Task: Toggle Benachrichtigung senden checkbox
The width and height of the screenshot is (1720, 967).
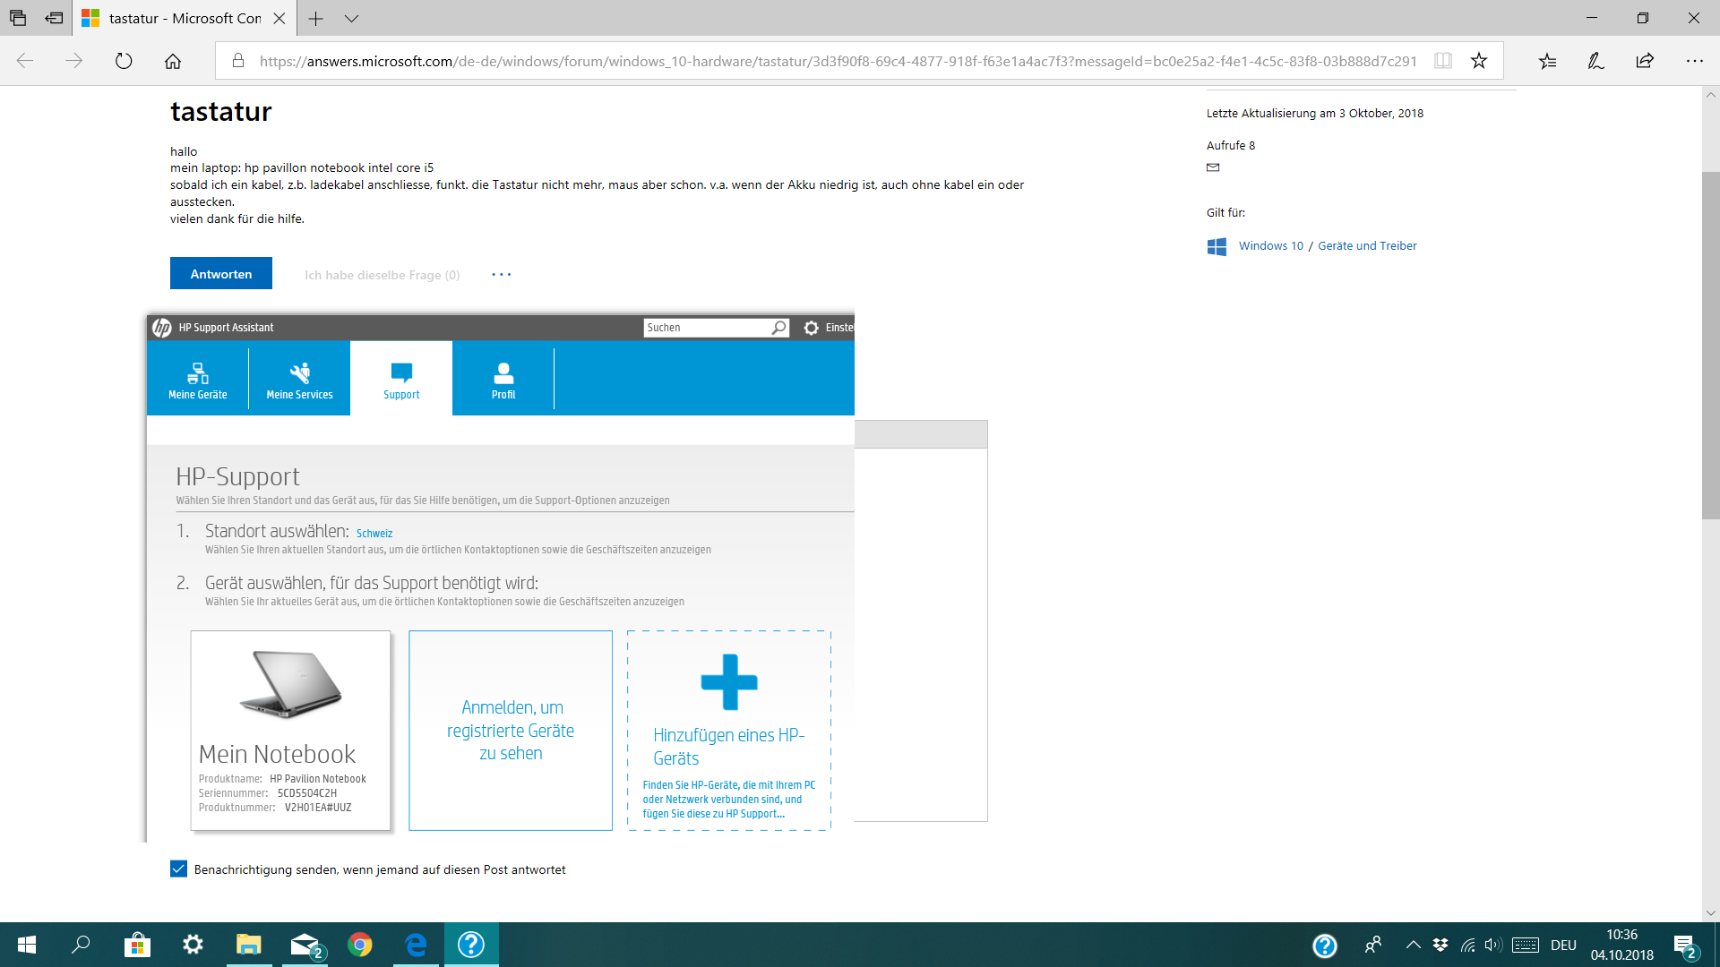Action: (x=179, y=869)
